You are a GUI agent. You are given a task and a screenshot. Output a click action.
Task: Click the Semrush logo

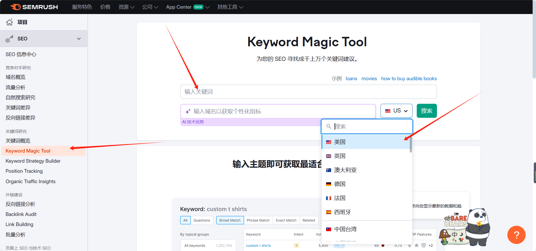[x=34, y=7]
